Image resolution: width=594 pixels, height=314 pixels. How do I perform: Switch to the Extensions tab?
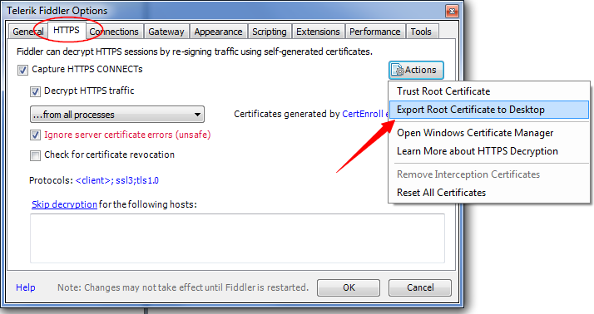[x=318, y=32]
